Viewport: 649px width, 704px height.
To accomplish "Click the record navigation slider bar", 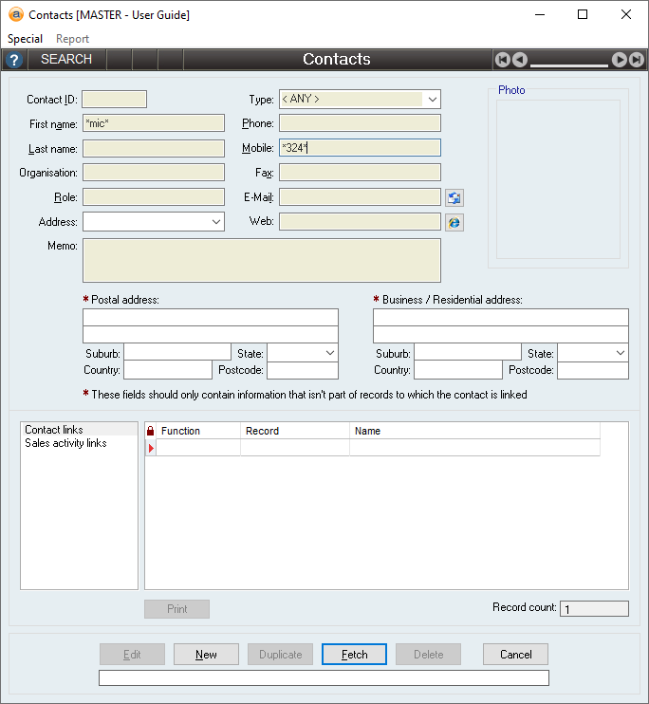I will point(569,65).
